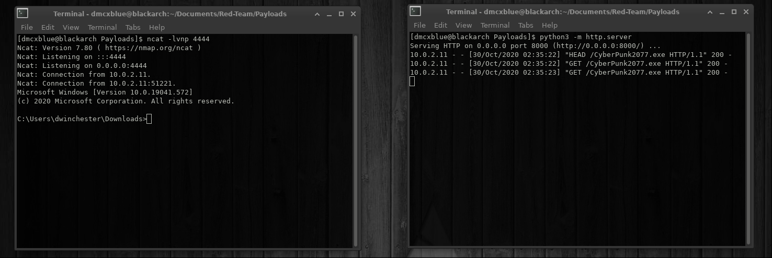Maximize the left ncat terminal window
The image size is (772, 258).
(341, 14)
